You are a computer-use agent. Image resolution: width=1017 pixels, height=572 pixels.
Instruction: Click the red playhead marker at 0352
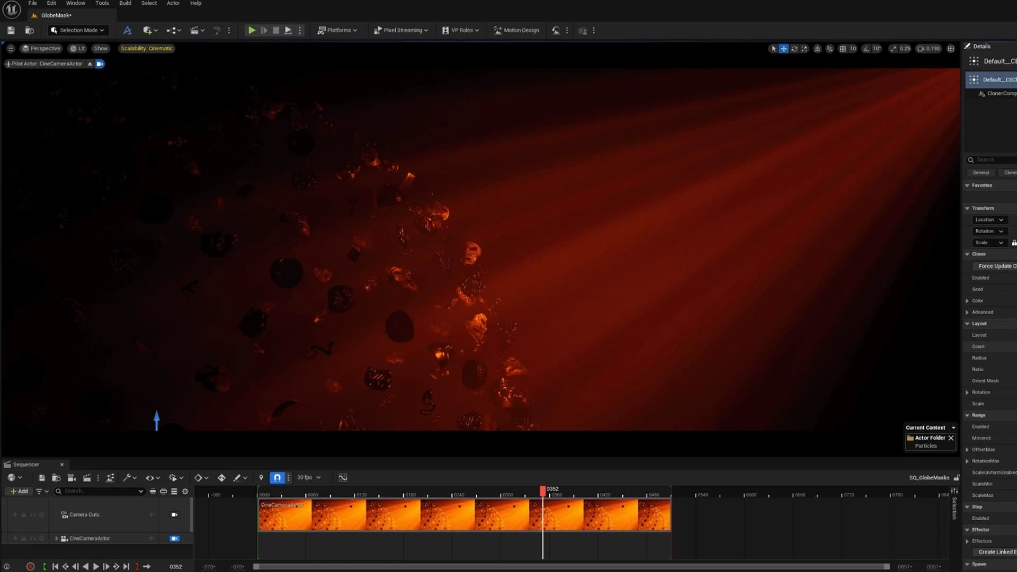542,491
